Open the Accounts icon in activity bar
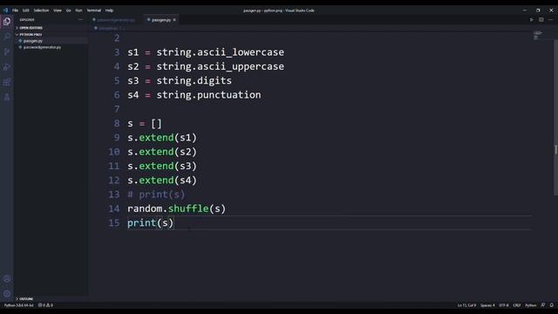The height and width of the screenshot is (314, 558). (x=7, y=279)
